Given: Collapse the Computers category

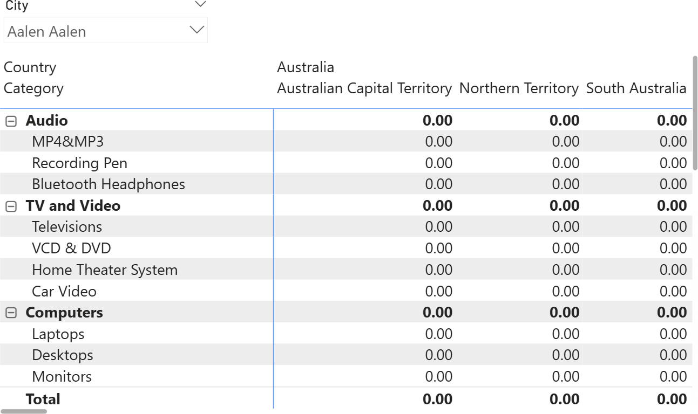Looking at the screenshot, I should coord(11,313).
